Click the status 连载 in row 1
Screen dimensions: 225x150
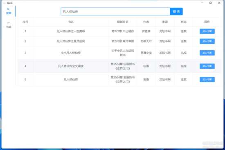(184, 31)
